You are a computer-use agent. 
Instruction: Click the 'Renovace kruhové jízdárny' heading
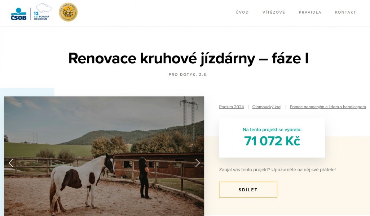188,58
